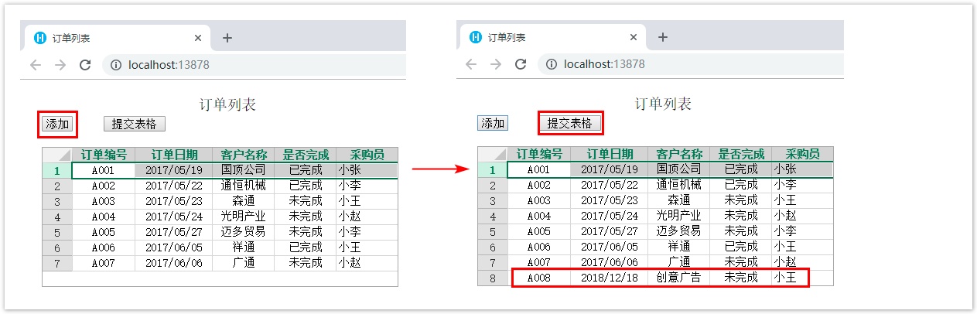Click the forward arrow in left browser
This screenshot has width=977, height=314.
(60, 65)
